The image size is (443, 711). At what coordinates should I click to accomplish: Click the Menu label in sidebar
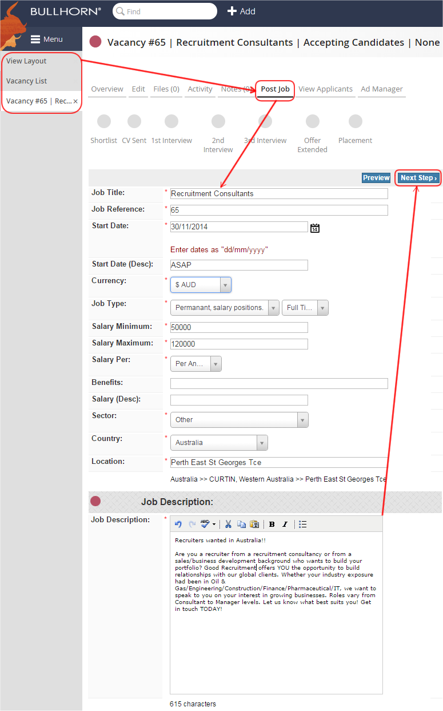click(53, 39)
